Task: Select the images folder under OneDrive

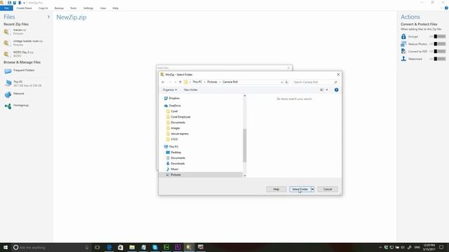Action: pos(173,128)
